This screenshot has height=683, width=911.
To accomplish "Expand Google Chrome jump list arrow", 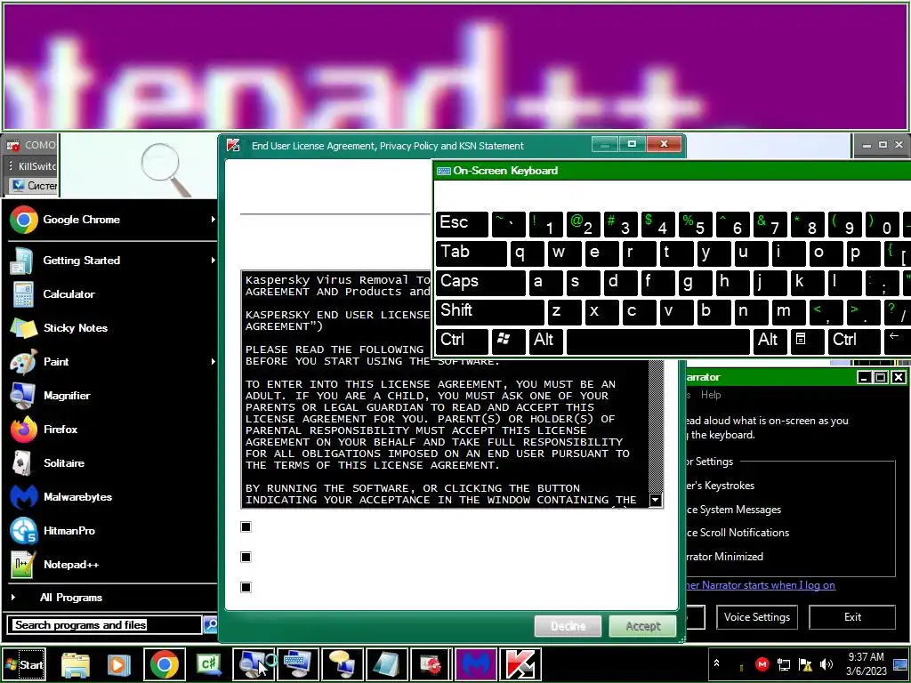I will pyautogui.click(x=214, y=220).
